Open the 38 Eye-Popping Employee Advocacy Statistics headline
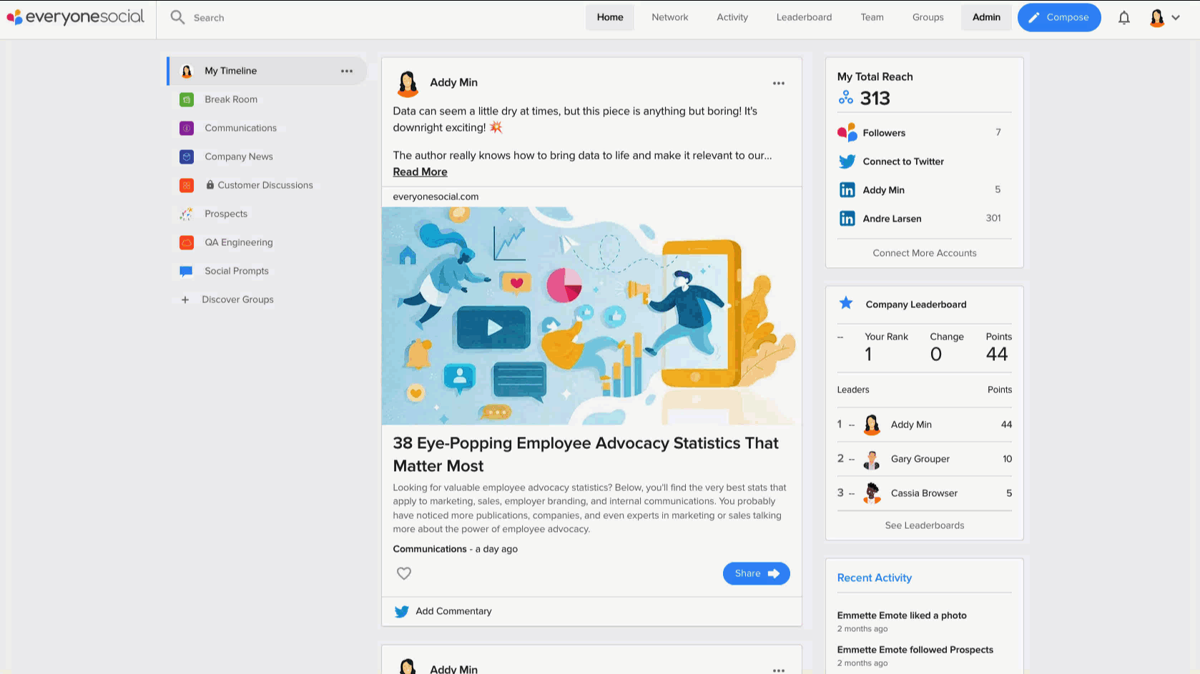This screenshot has height=674, width=1200. [x=586, y=455]
